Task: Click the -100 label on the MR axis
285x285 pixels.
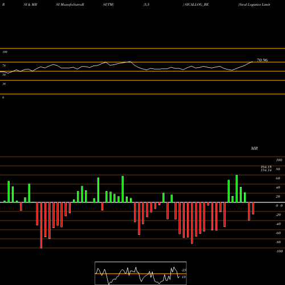Action: [279, 251]
